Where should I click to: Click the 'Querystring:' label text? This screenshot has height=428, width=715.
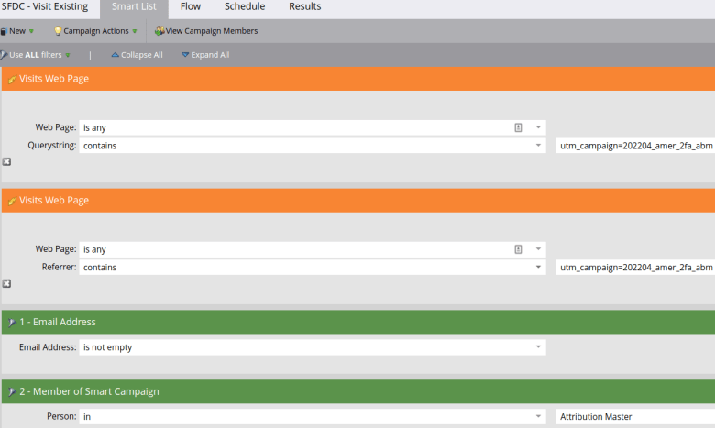coord(52,146)
